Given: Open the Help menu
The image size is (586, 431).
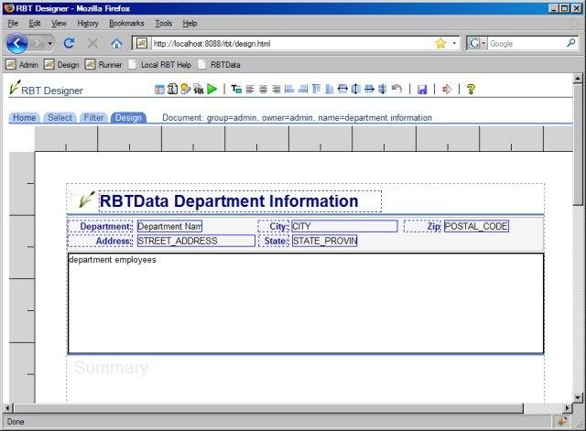Looking at the screenshot, I should click(x=190, y=24).
